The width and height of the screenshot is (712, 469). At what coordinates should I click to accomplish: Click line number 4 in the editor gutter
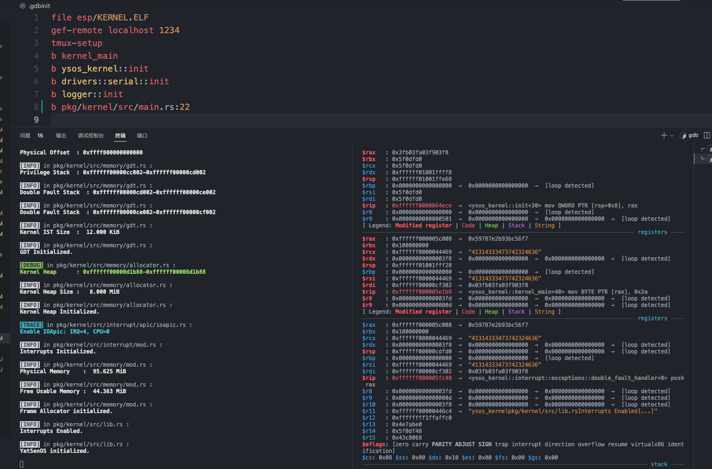click(x=36, y=56)
